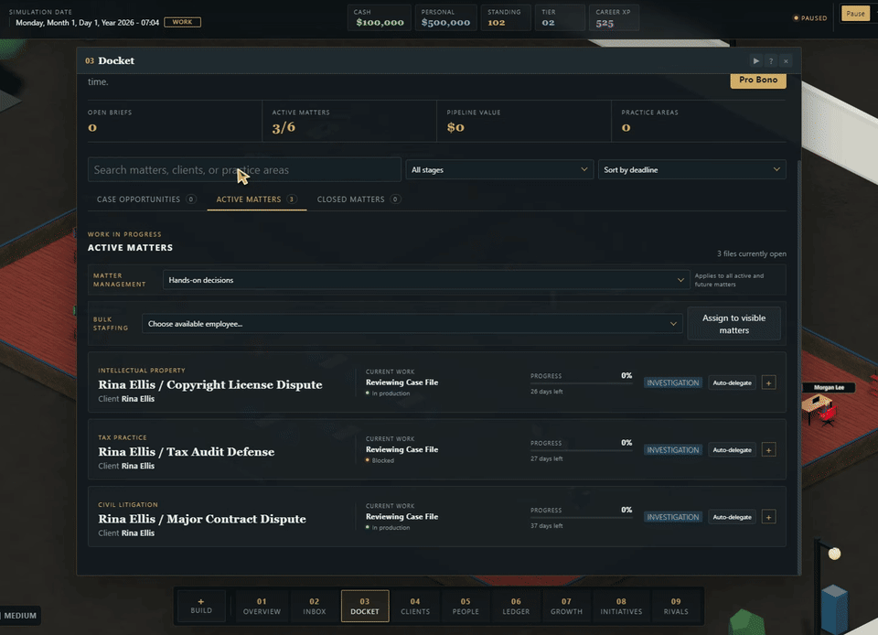Click Investigation badge on Copyright License Dispute

click(x=672, y=383)
